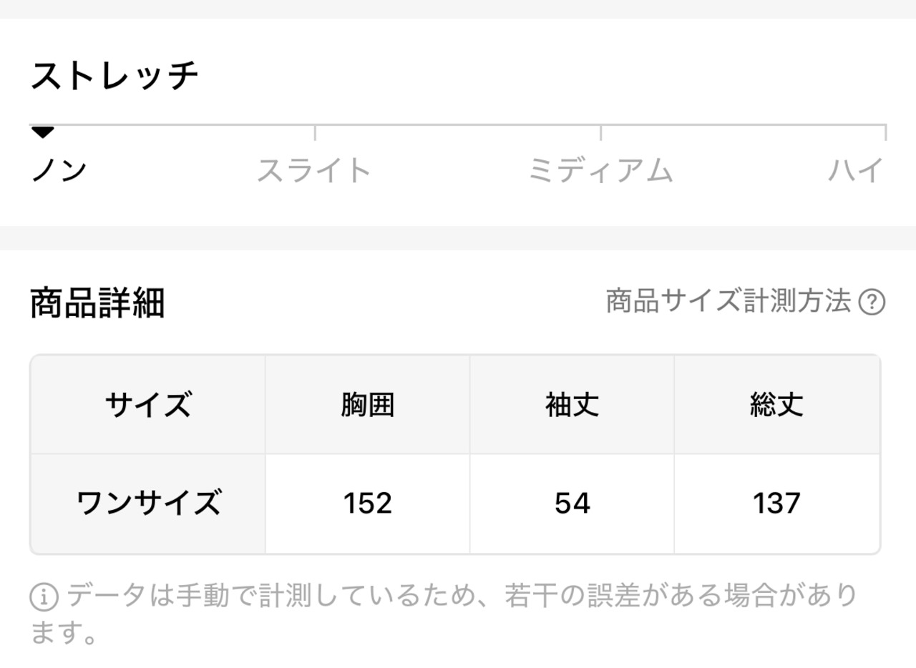Select the ハイ stretch label
Image resolution: width=916 pixels, height=668 pixels.
point(856,171)
